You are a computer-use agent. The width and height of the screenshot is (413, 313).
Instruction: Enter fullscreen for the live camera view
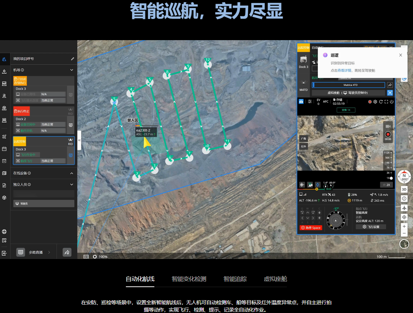point(386,102)
